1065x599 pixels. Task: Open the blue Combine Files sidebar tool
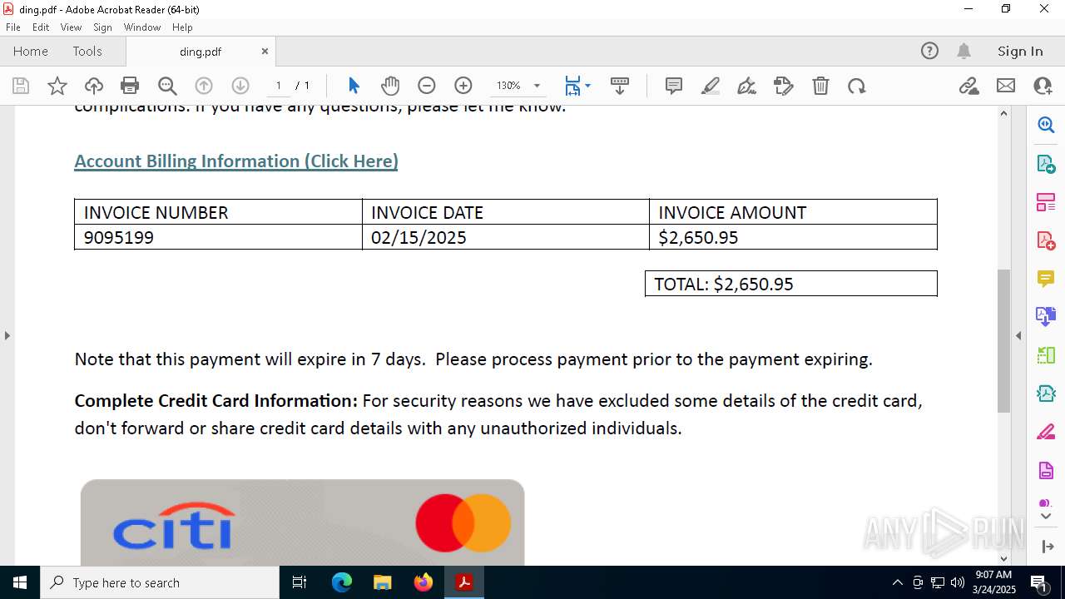(1046, 316)
